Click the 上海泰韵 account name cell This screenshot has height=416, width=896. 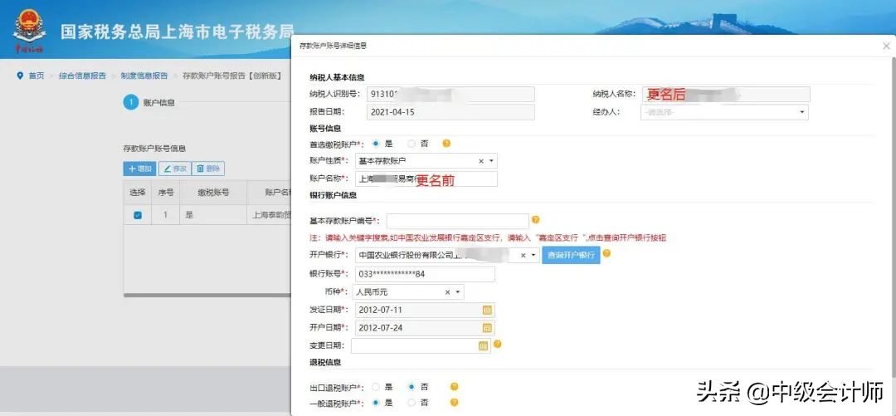point(269,216)
